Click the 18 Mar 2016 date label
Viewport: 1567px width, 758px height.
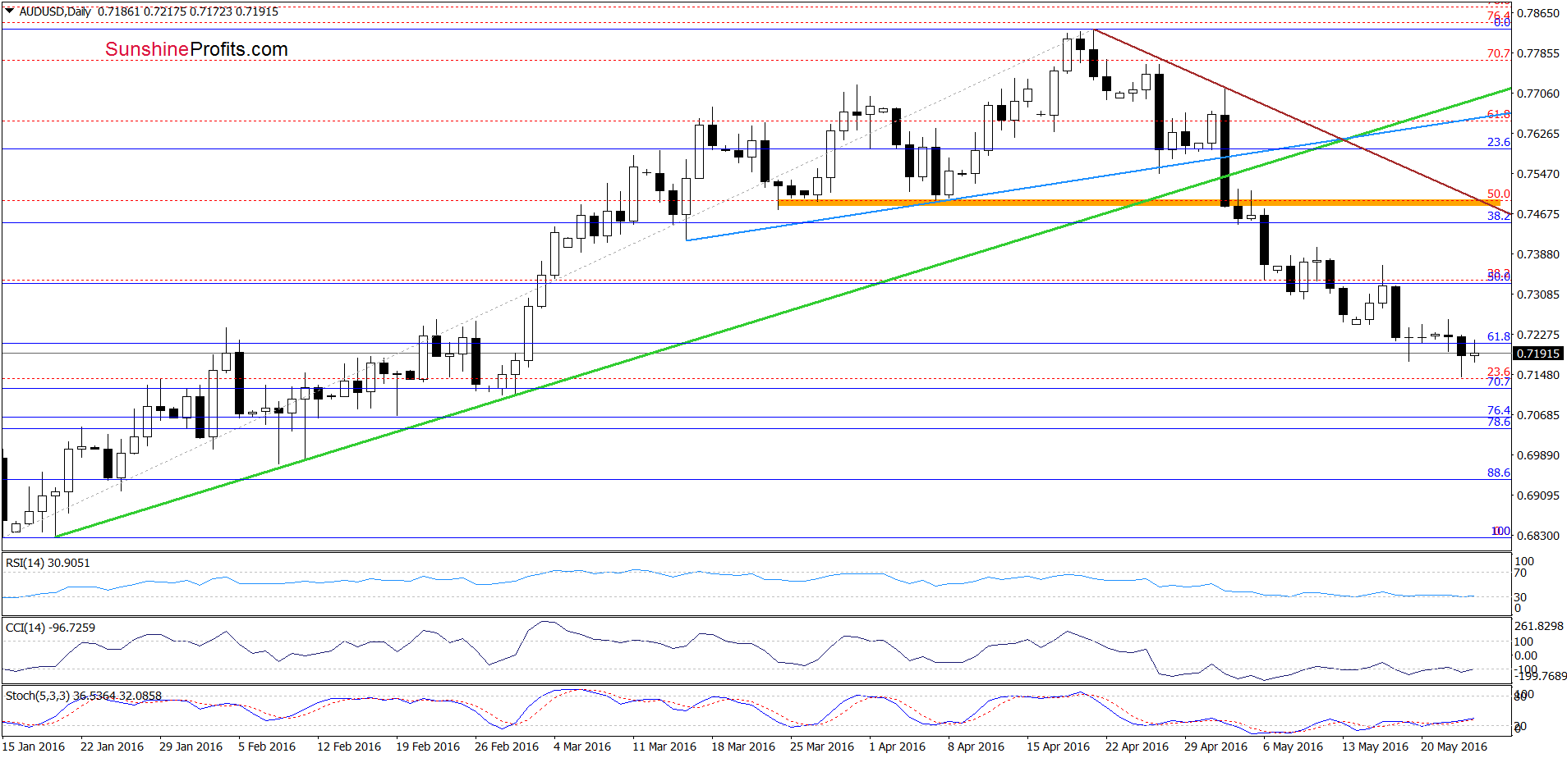point(743,747)
